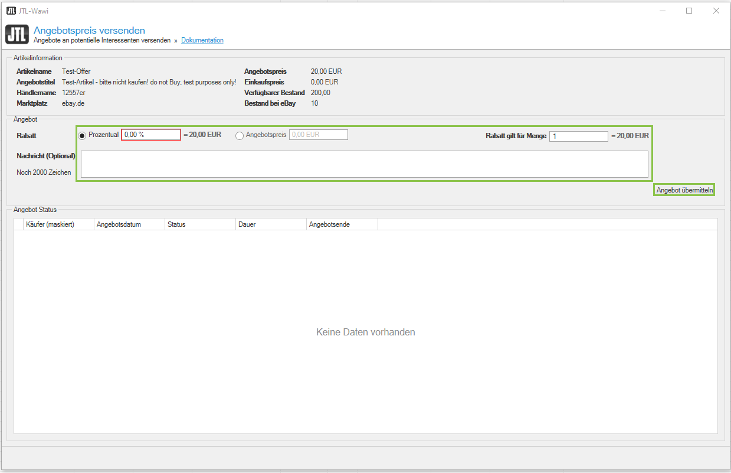Screen dimensions: 731x473
Task: Sort by the Käufer (maskiert) column header
Action: coord(58,224)
